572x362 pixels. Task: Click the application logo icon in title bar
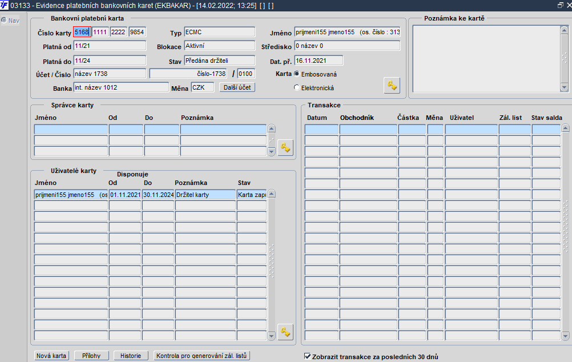point(4,5)
